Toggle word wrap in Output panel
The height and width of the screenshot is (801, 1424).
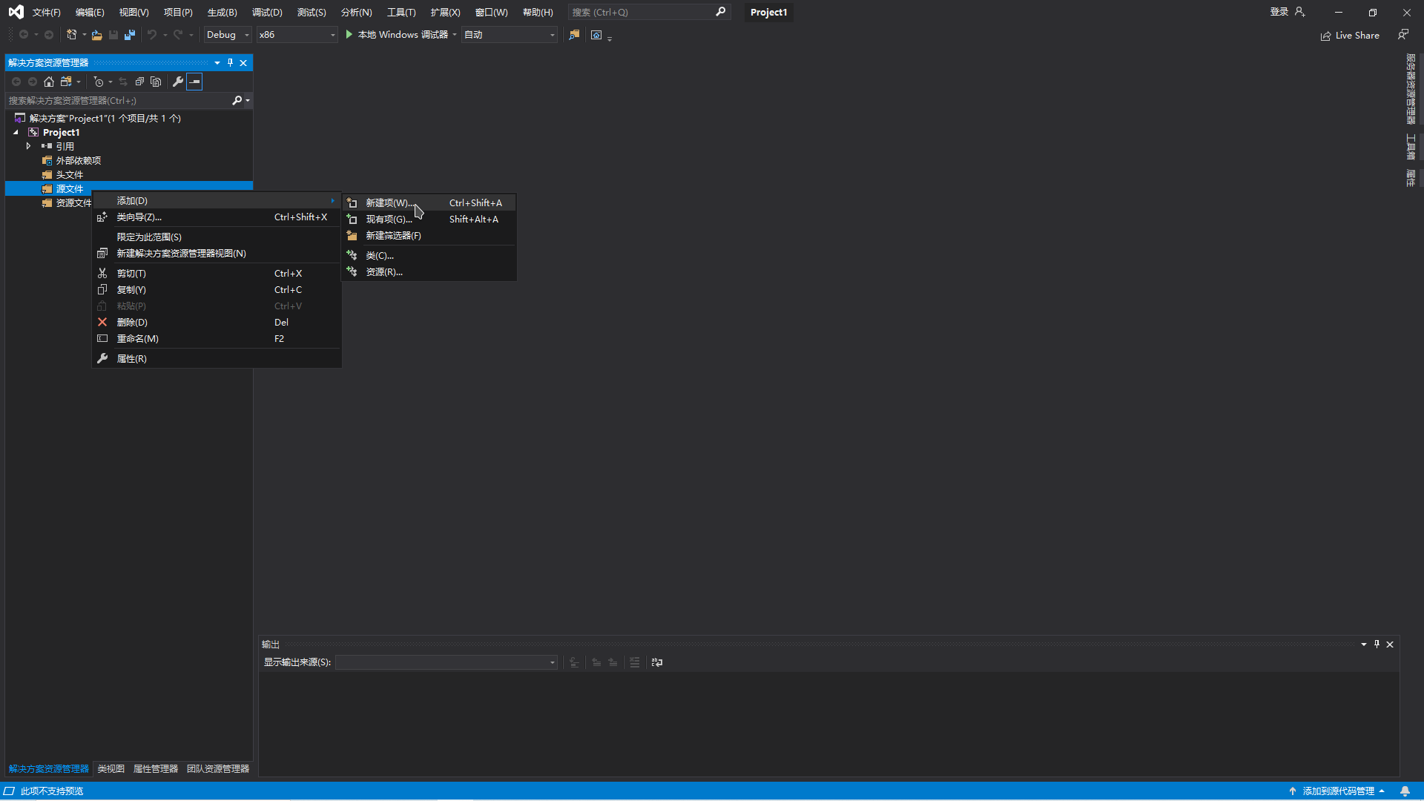click(657, 662)
